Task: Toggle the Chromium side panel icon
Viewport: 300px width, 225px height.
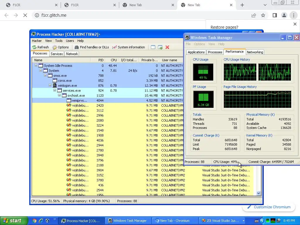Action: [275, 15]
